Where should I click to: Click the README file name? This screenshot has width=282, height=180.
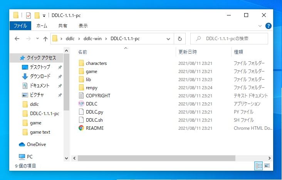point(95,128)
